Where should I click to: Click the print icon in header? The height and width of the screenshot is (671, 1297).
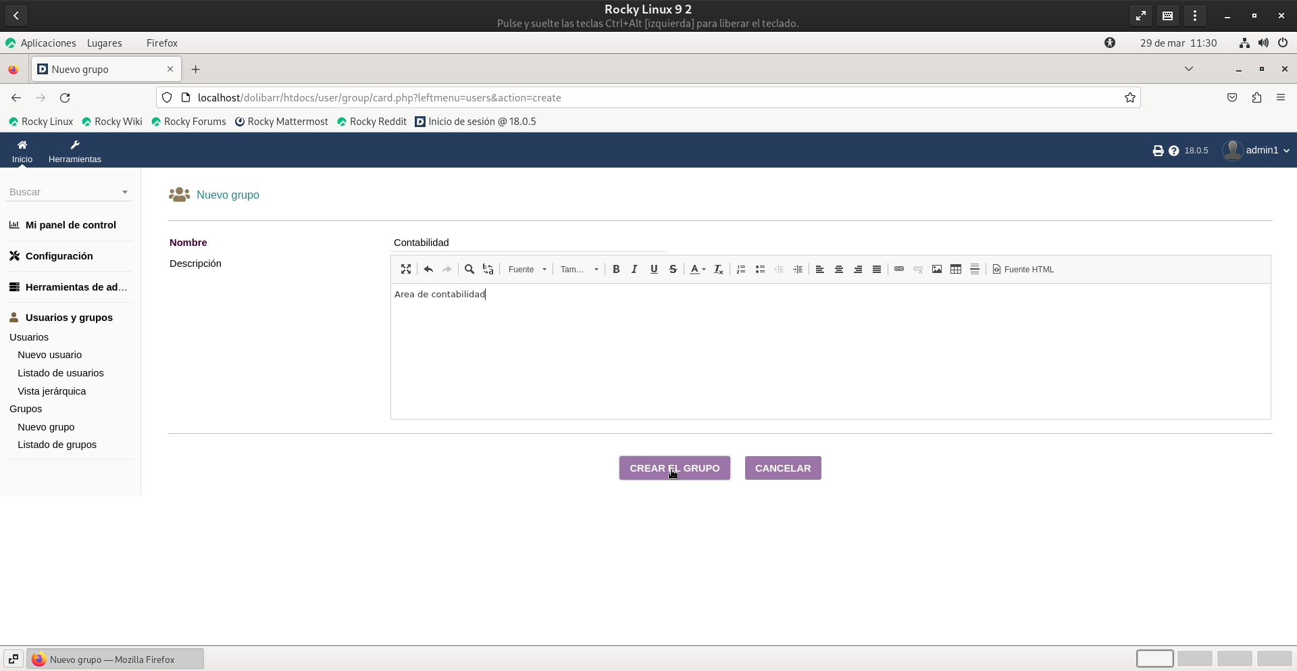(x=1158, y=151)
